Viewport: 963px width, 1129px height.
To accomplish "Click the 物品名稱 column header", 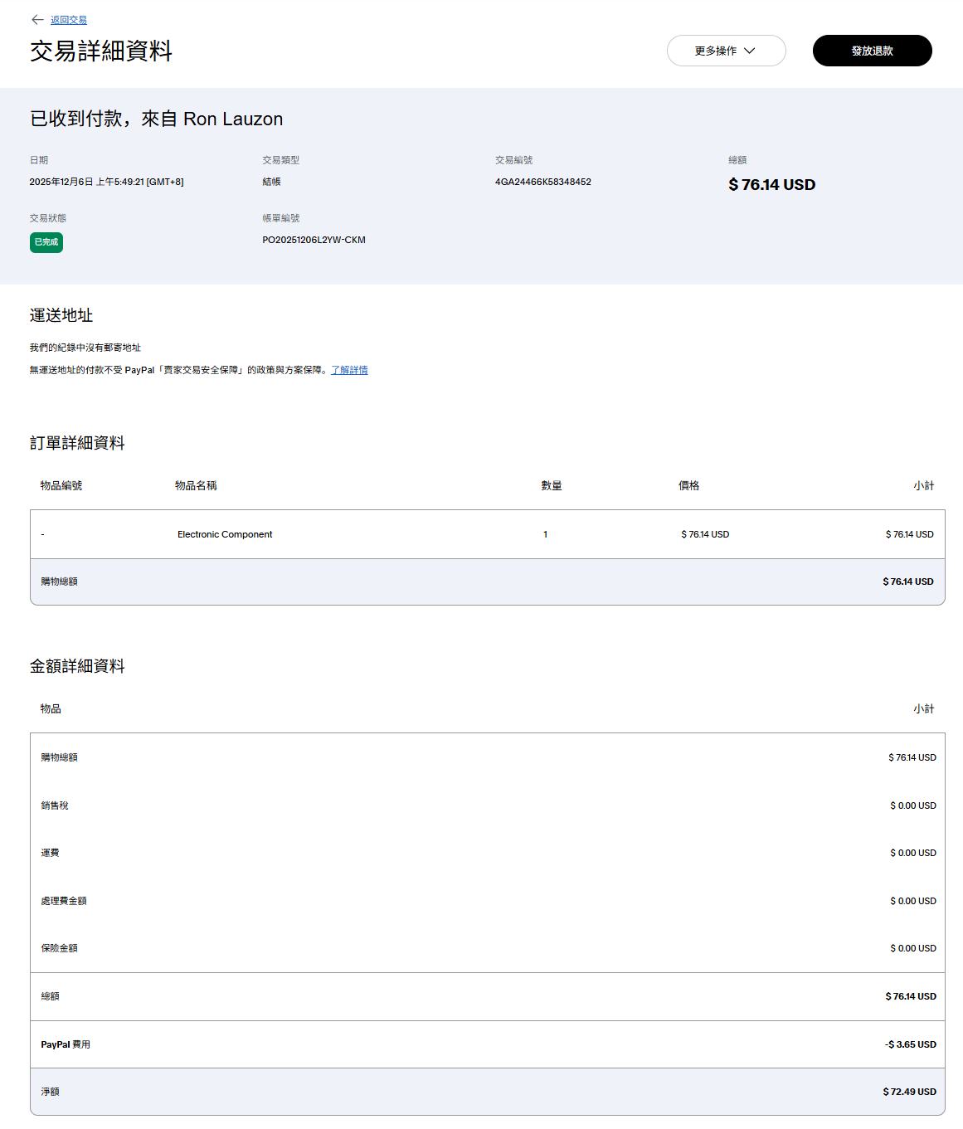I will point(196,485).
